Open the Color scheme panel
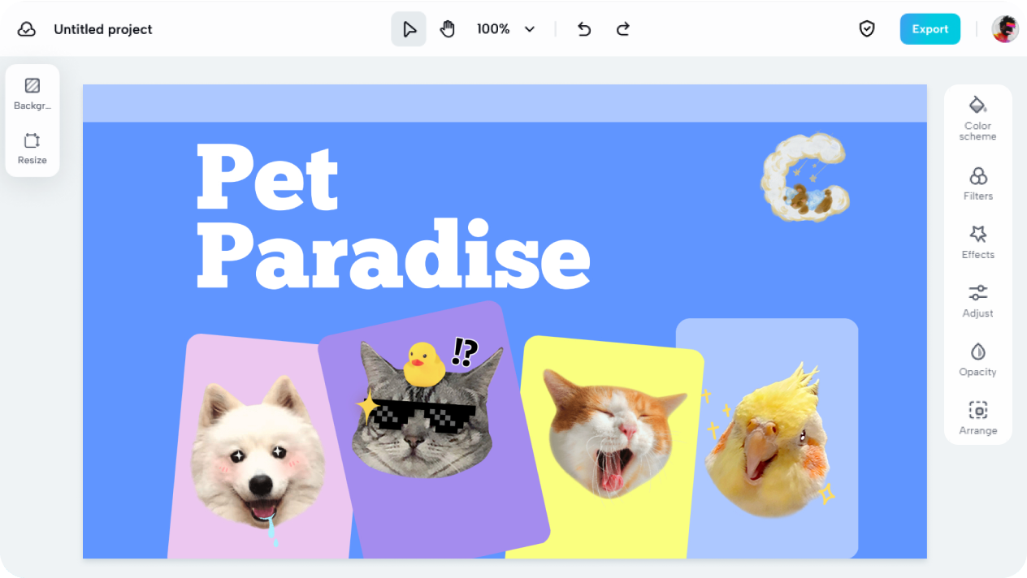The image size is (1027, 578). click(978, 119)
